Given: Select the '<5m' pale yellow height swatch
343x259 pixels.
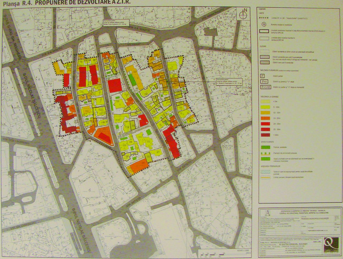Looking at the screenshot, I should [265, 101].
